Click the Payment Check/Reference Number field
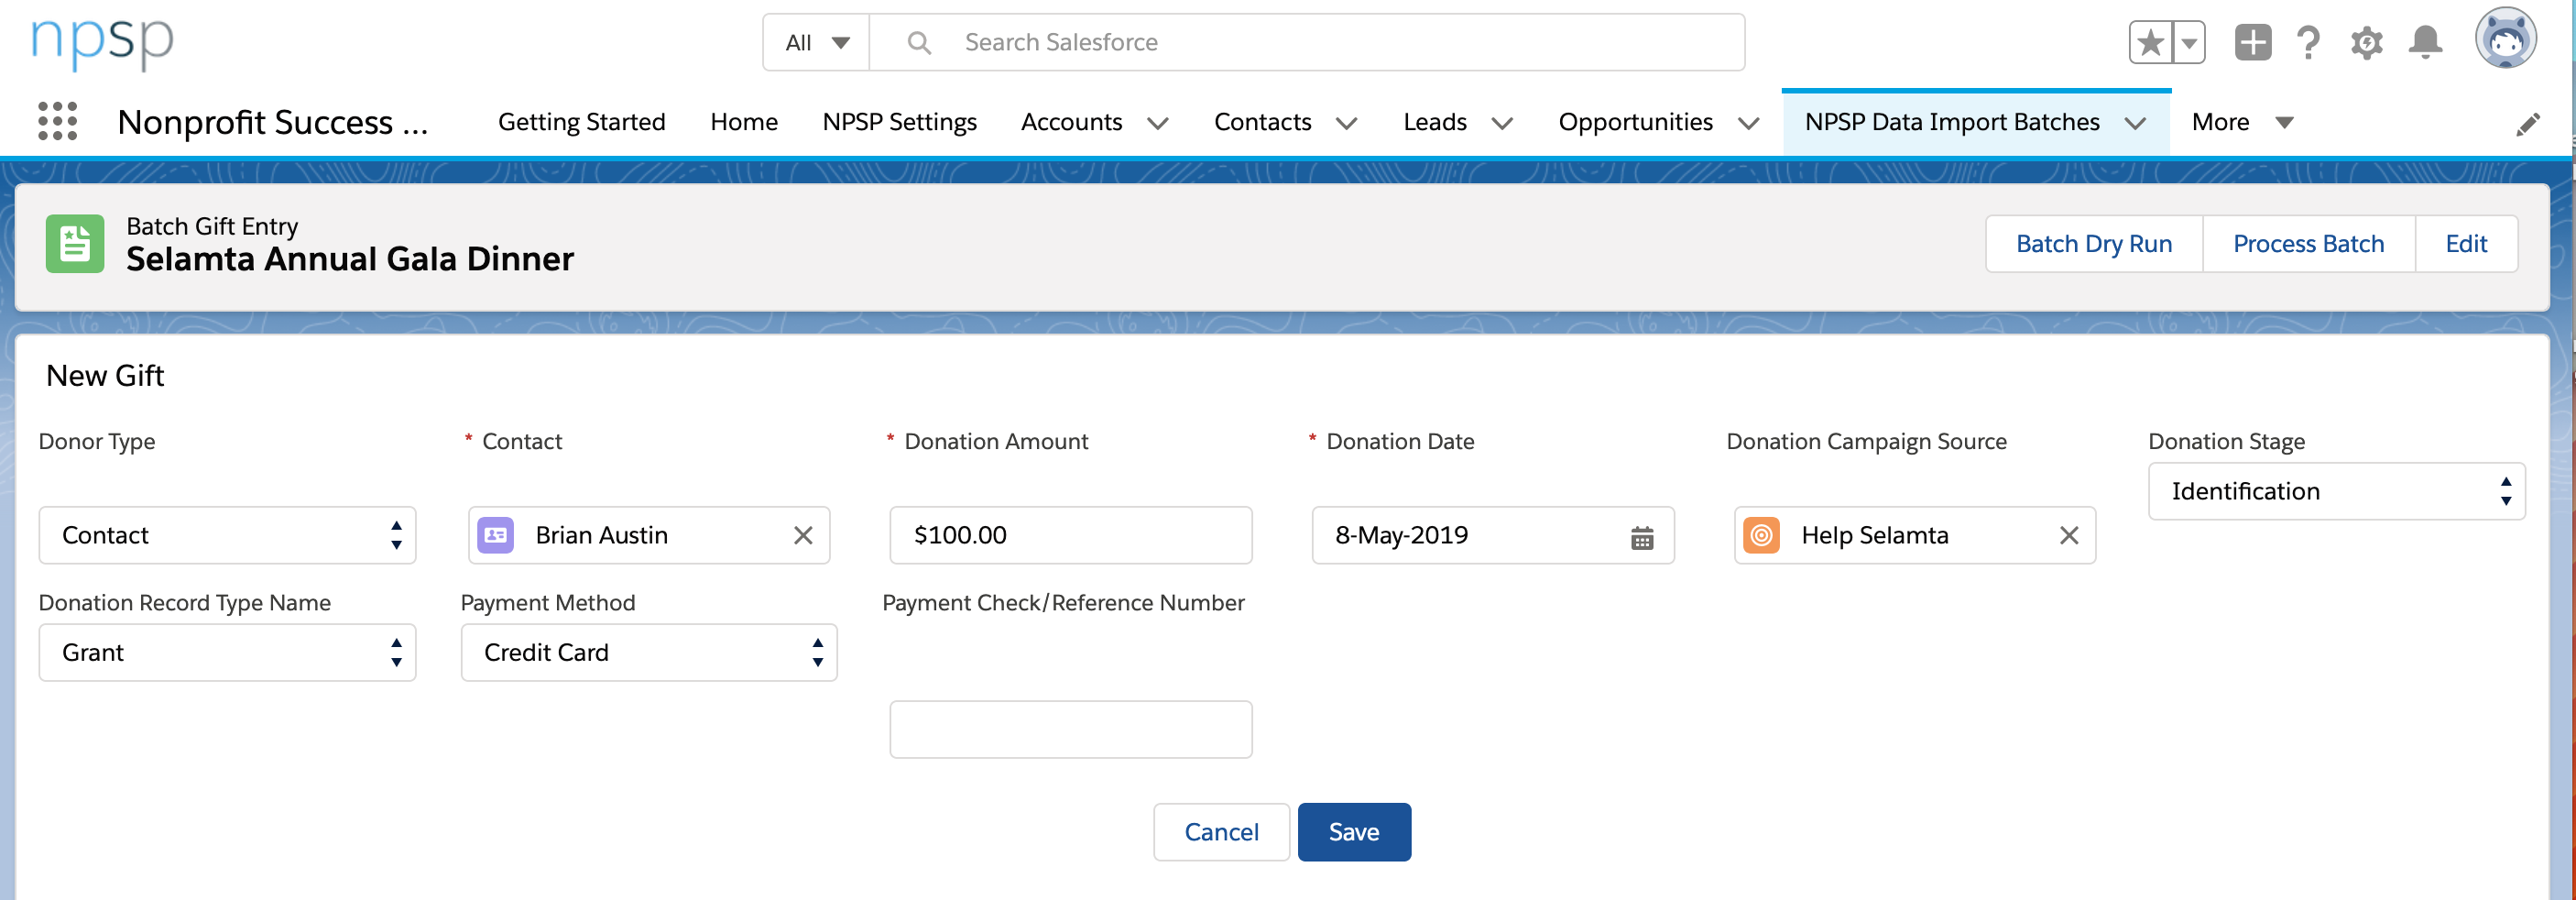2576x900 pixels. [1070, 729]
